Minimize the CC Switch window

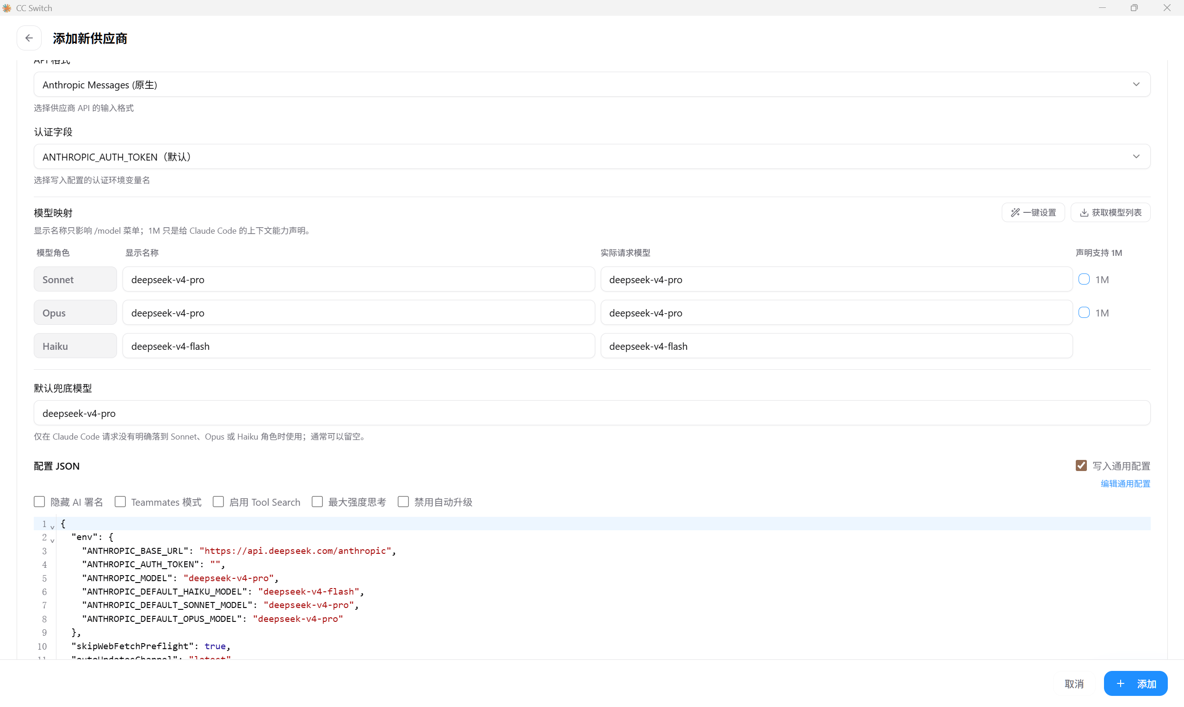click(x=1102, y=7)
